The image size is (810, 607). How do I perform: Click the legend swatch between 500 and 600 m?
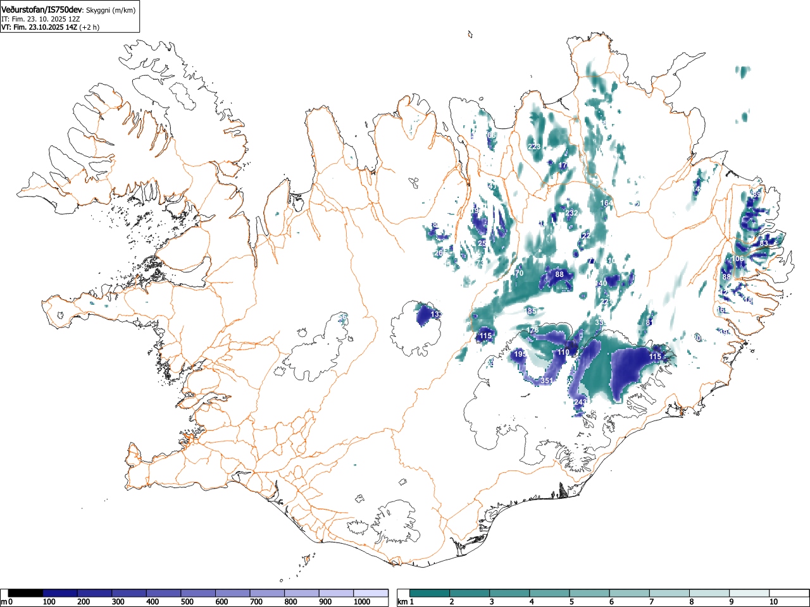click(199, 593)
